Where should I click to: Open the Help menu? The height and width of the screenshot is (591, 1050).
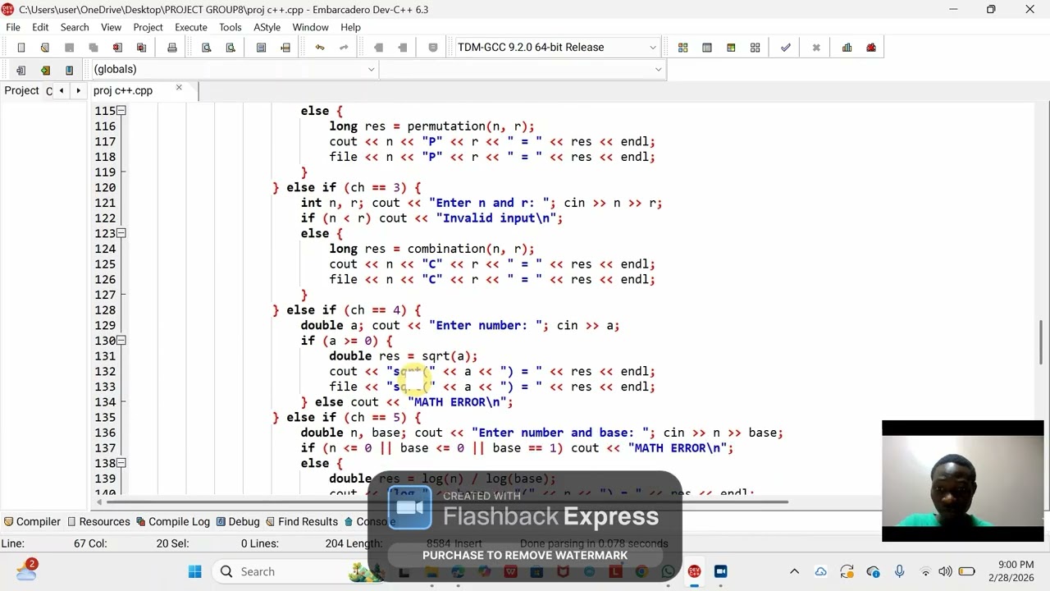click(351, 27)
